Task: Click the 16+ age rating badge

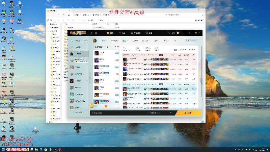Action: pos(91,105)
